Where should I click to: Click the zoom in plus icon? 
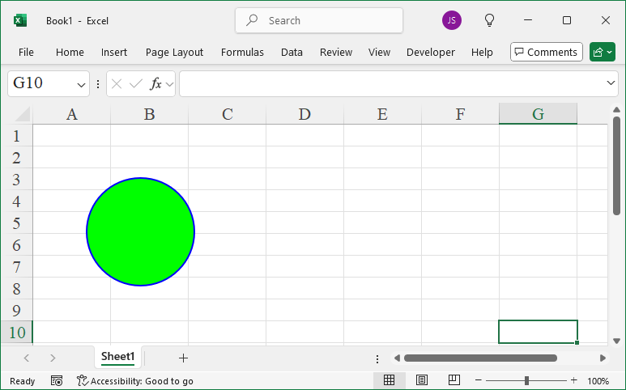(573, 380)
